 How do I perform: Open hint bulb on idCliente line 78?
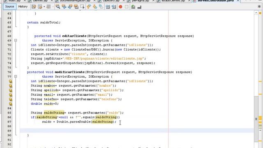(x=11, y=81)
